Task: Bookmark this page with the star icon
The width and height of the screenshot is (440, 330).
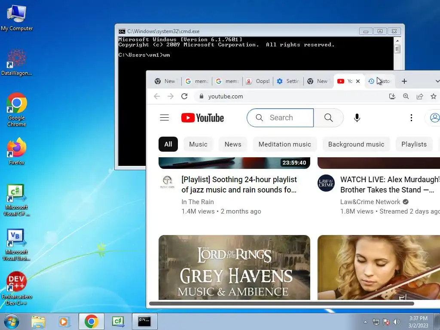Action: [434, 96]
